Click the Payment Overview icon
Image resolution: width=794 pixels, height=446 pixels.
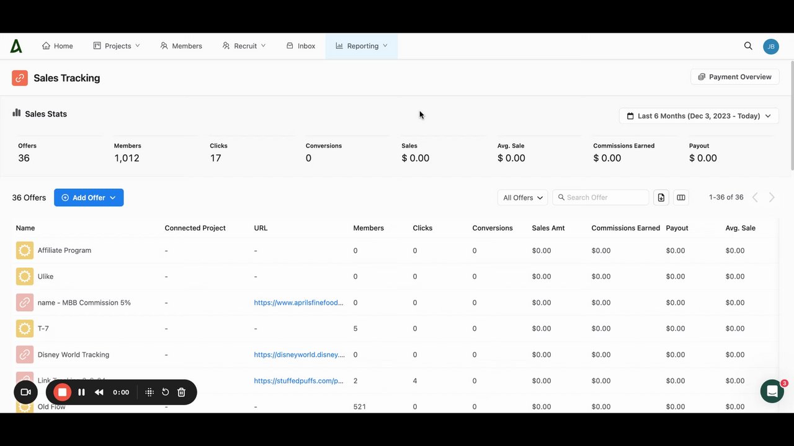click(x=702, y=77)
